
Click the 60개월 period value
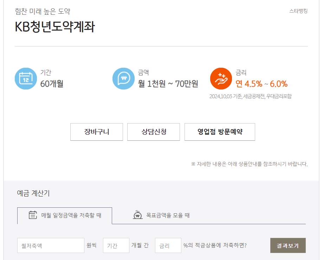[52, 84]
